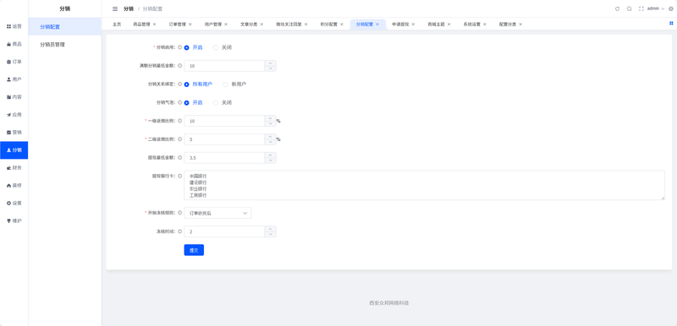
Task: Decrease the 二级返佣比例 percentage
Action: coord(270,142)
